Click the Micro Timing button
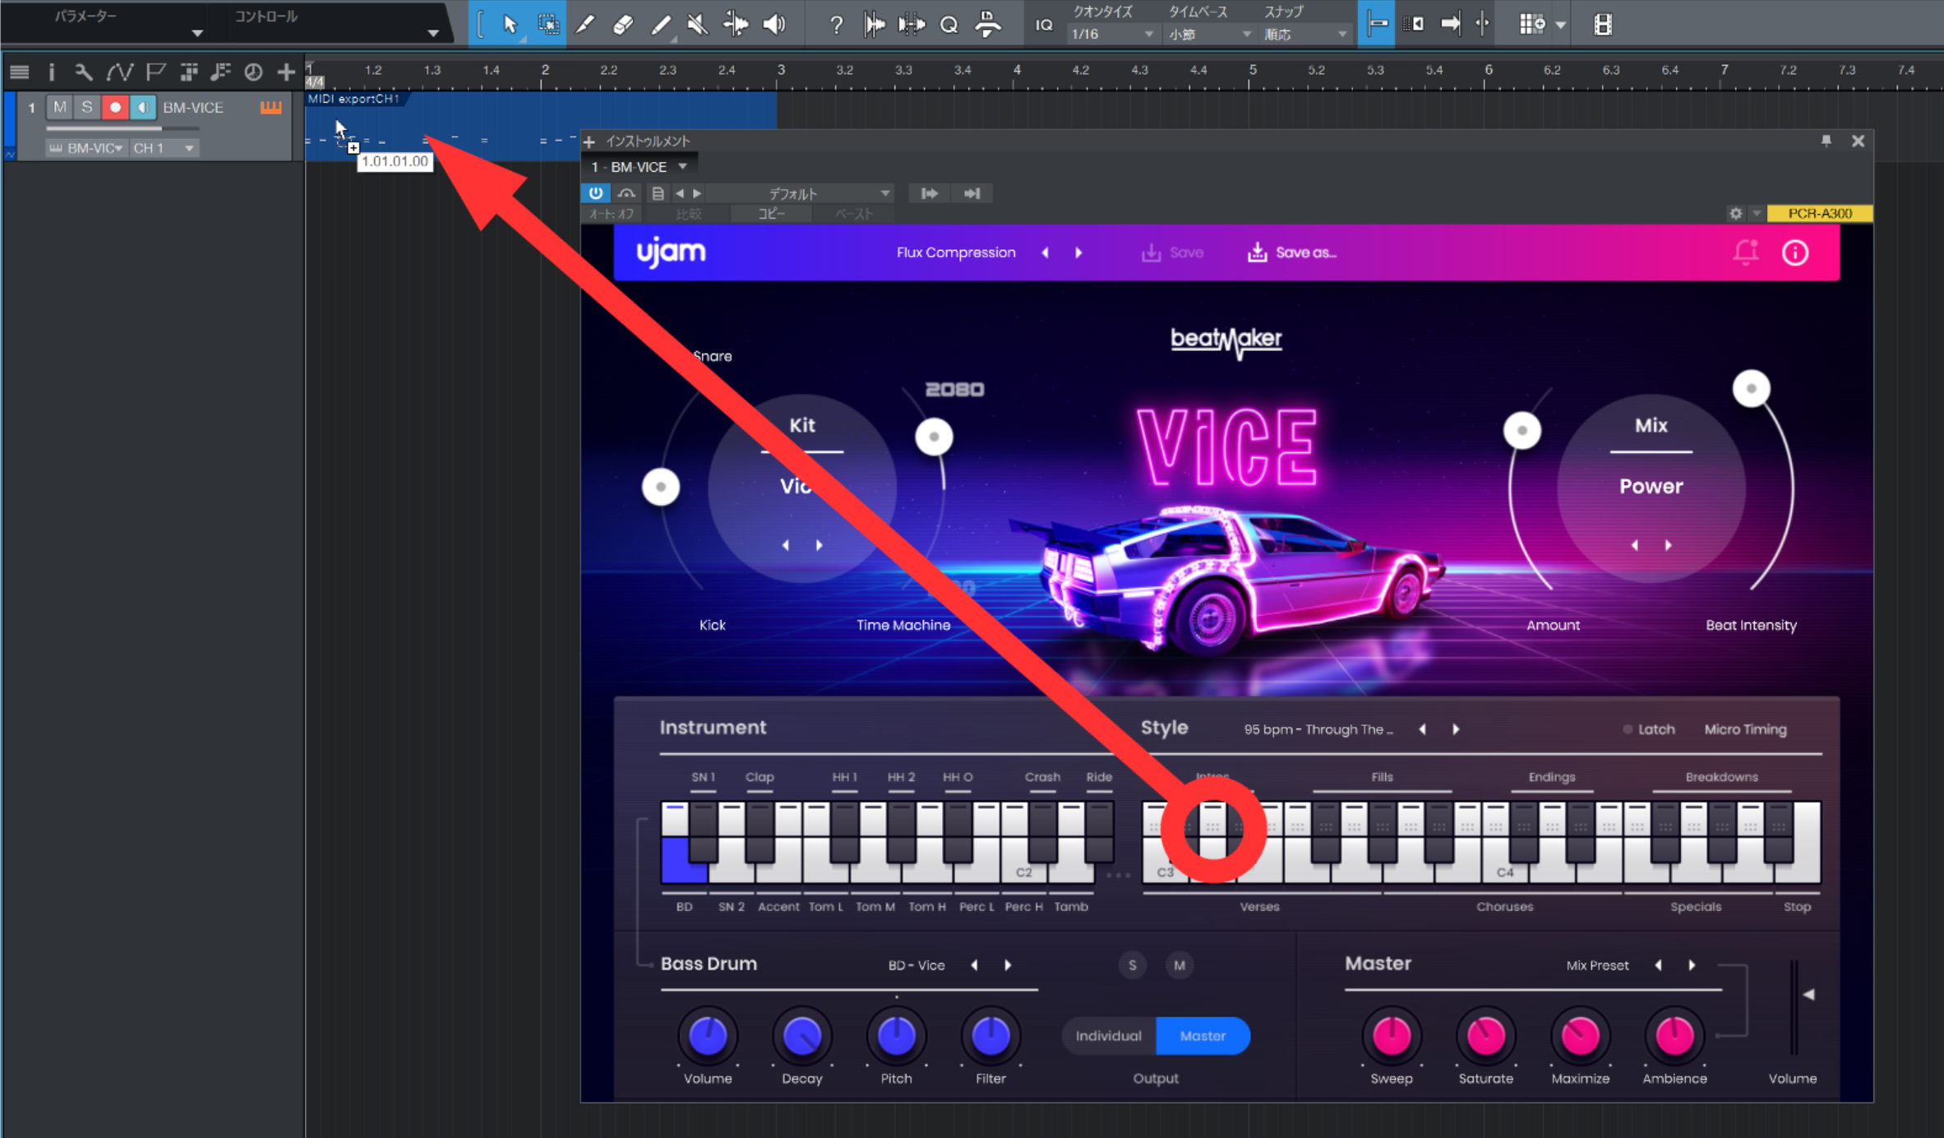 point(1745,729)
